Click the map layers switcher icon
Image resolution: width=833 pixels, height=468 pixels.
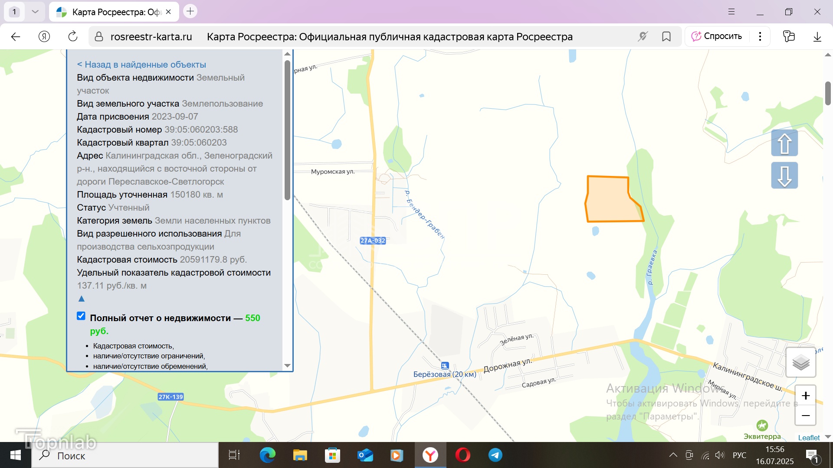[x=800, y=362]
